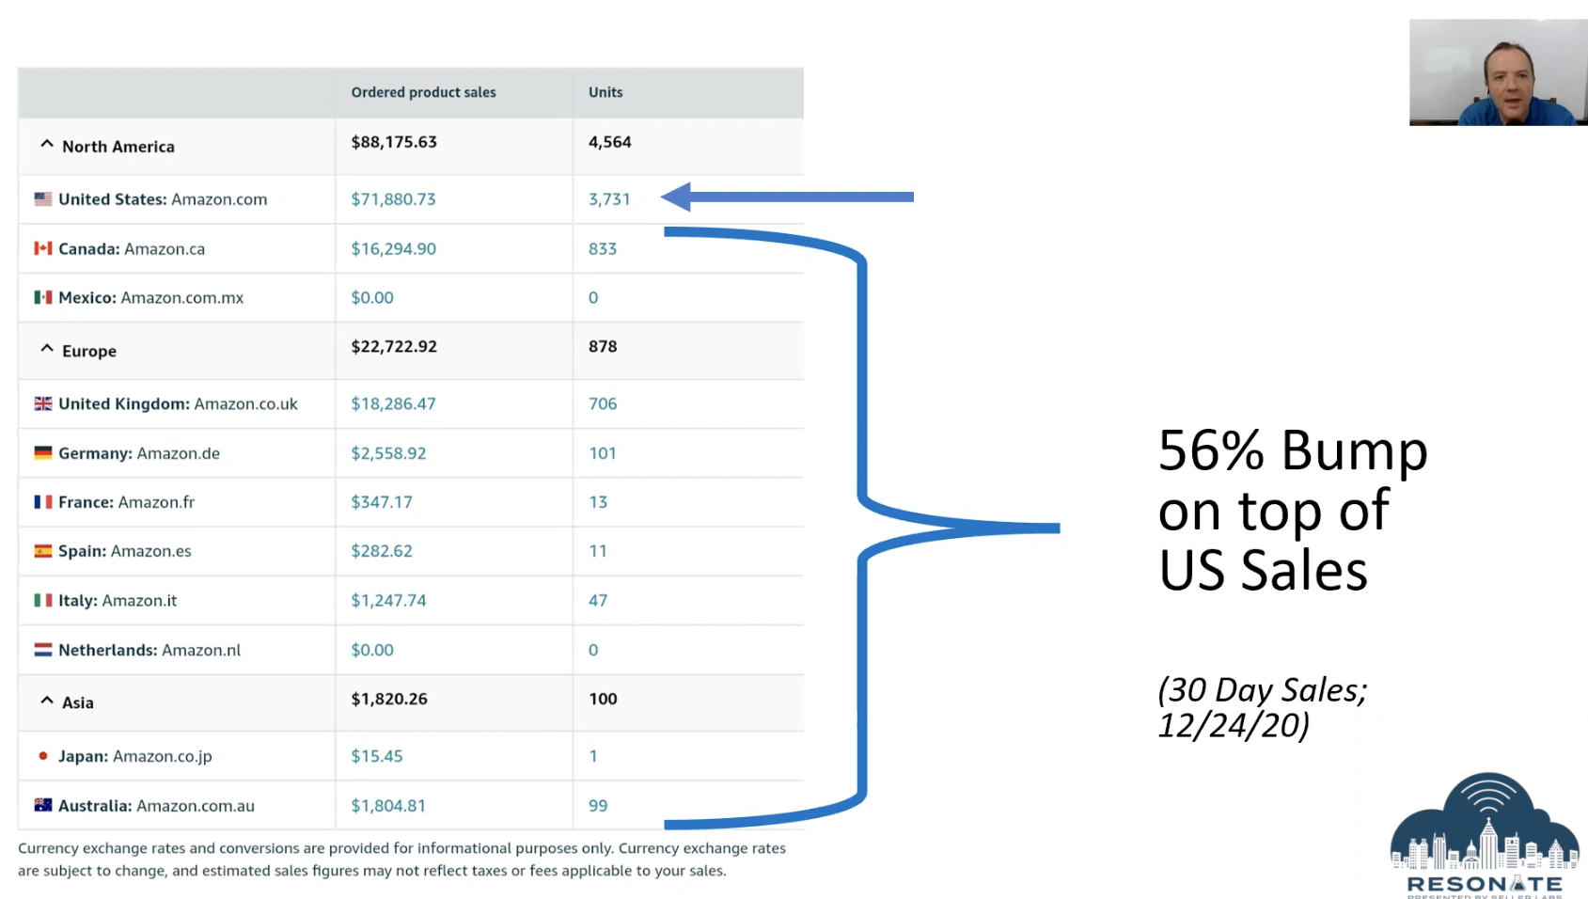Open United Kingdom 706 units link
The width and height of the screenshot is (1588, 899).
click(x=603, y=403)
